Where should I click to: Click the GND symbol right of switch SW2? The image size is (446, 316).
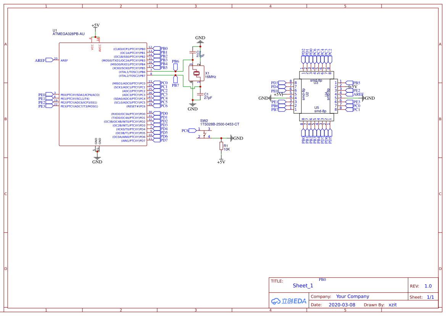pos(237,138)
